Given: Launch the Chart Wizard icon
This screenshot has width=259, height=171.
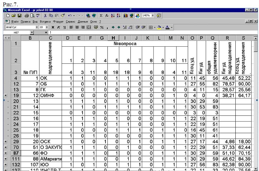Looking at the screenshot, I should (125, 16).
